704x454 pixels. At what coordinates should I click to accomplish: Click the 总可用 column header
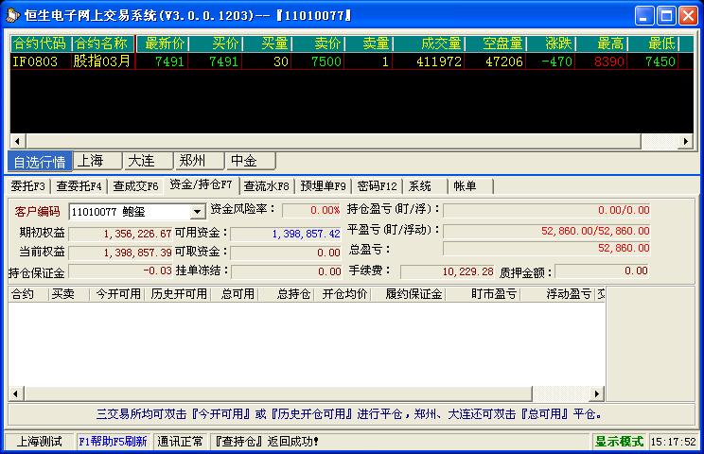(x=235, y=294)
